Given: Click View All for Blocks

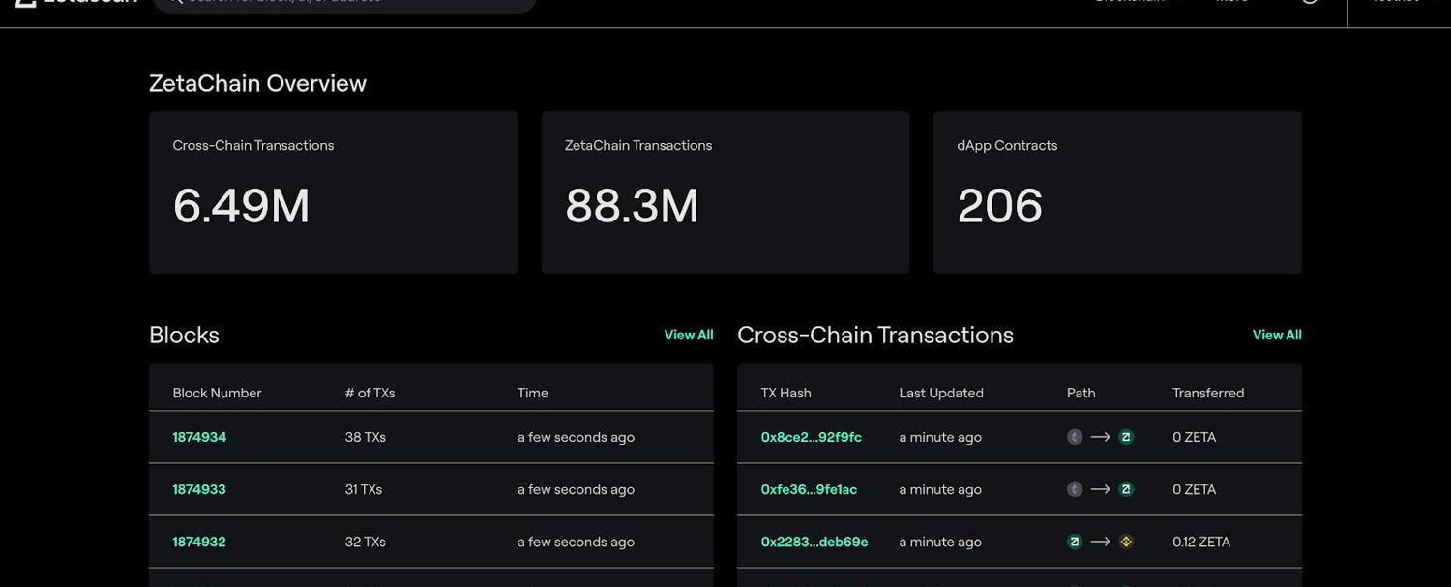Looking at the screenshot, I should point(688,335).
